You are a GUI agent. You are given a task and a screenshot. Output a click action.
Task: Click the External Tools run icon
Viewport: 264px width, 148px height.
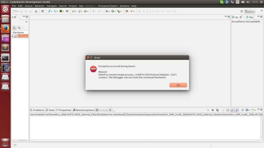point(119,11)
